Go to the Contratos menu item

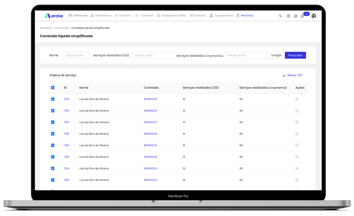123,16
